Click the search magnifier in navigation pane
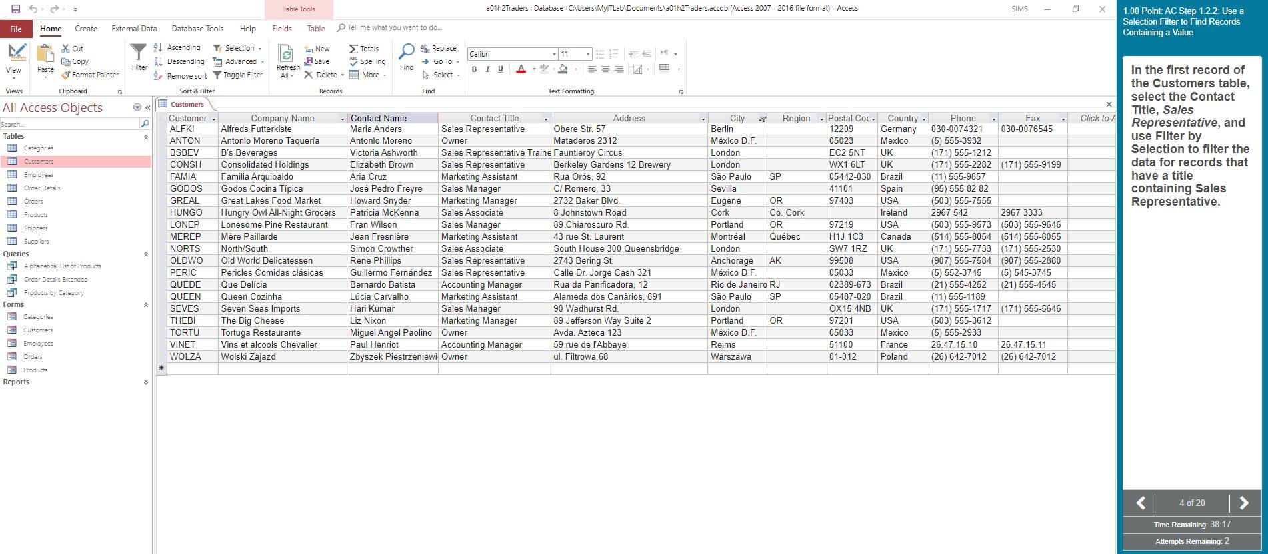 145,124
